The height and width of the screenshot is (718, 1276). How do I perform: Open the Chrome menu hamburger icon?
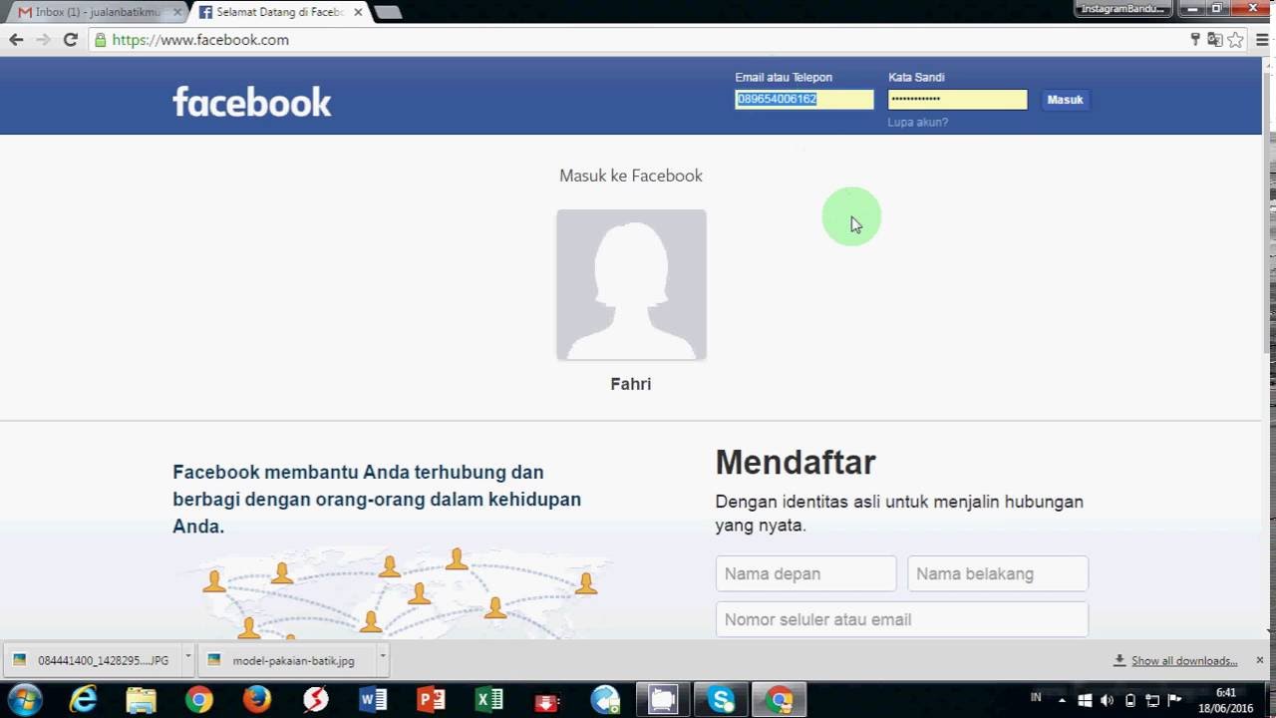(x=1261, y=40)
